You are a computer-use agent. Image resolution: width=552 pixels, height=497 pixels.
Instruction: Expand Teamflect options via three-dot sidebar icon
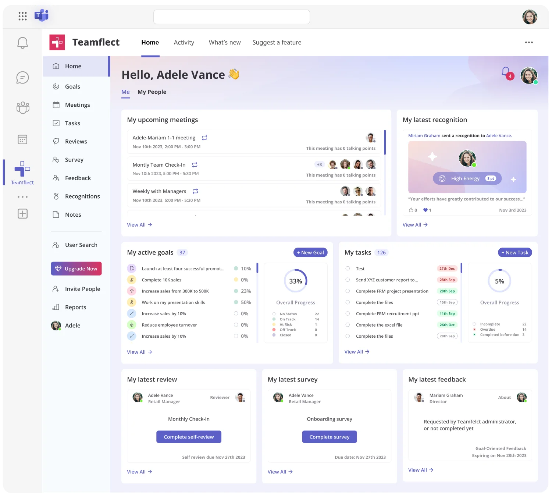[22, 197]
